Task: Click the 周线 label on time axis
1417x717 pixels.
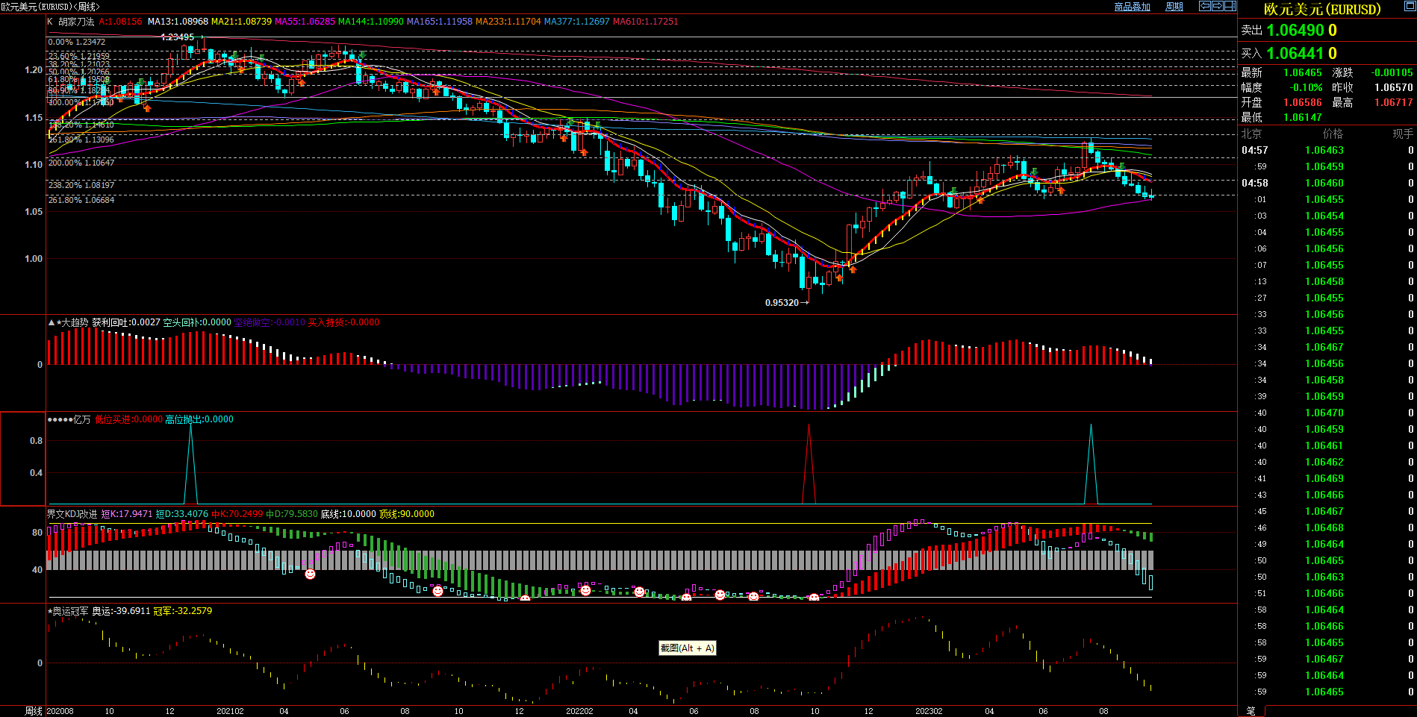Action: 34,711
